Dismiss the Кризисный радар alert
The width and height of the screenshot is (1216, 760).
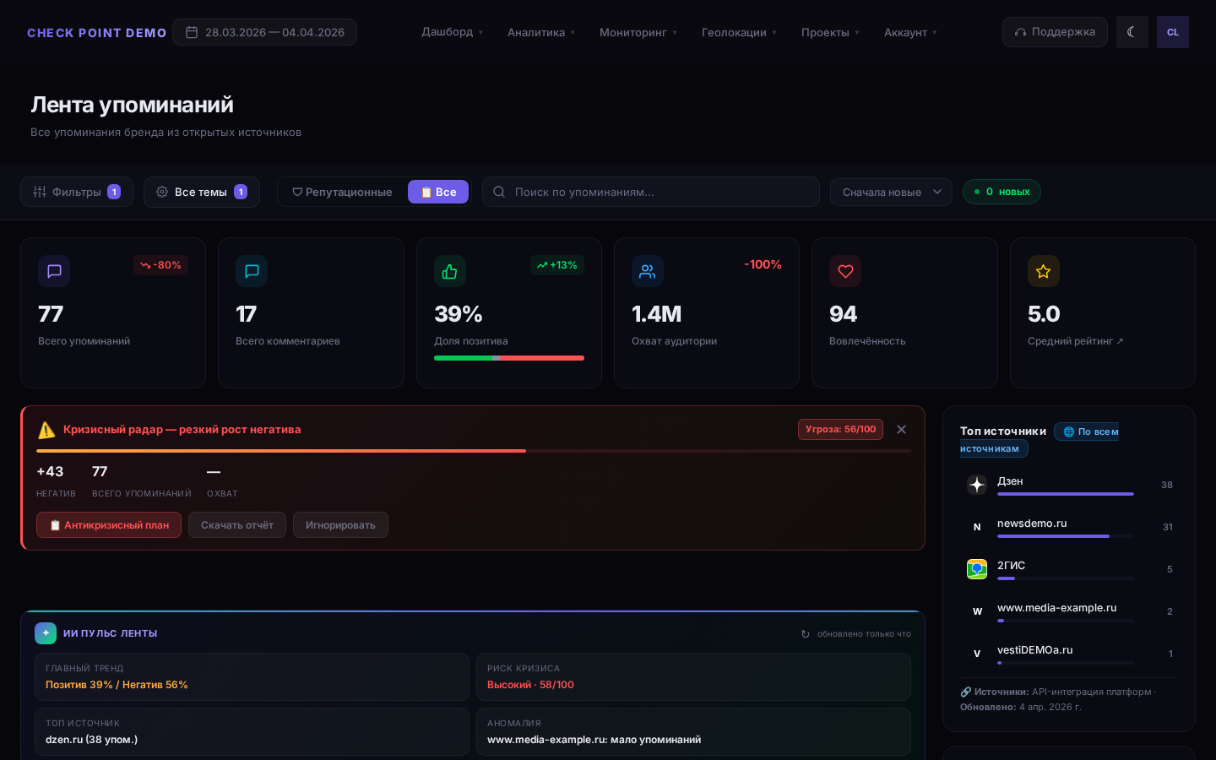(901, 430)
